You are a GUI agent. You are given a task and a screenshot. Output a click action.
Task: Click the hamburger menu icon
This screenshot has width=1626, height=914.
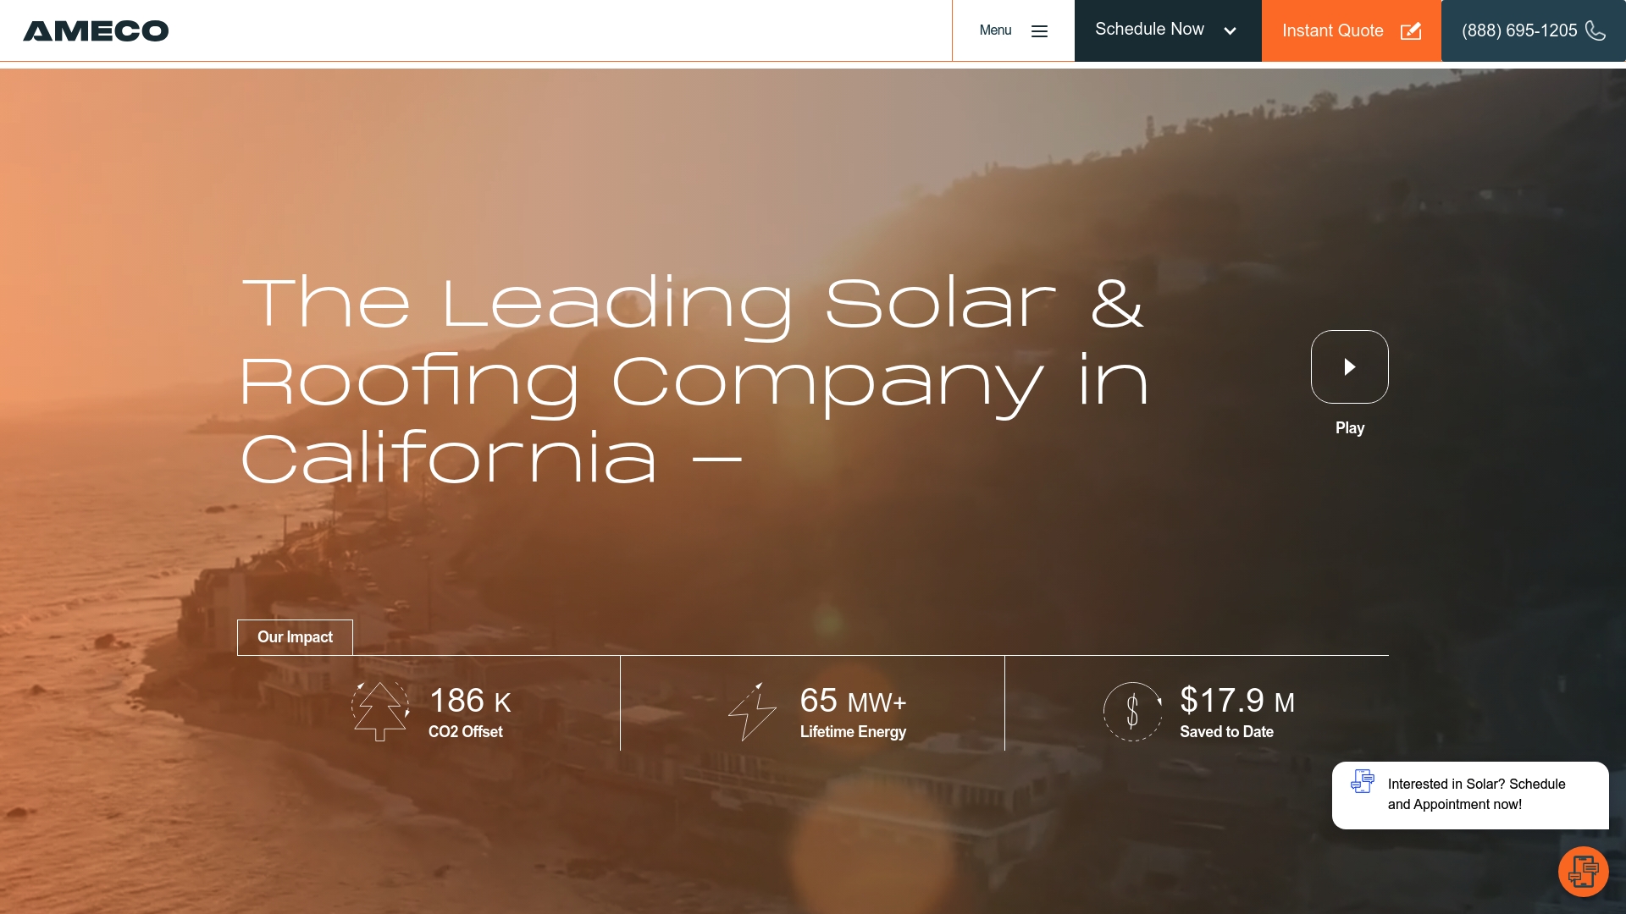1039,30
